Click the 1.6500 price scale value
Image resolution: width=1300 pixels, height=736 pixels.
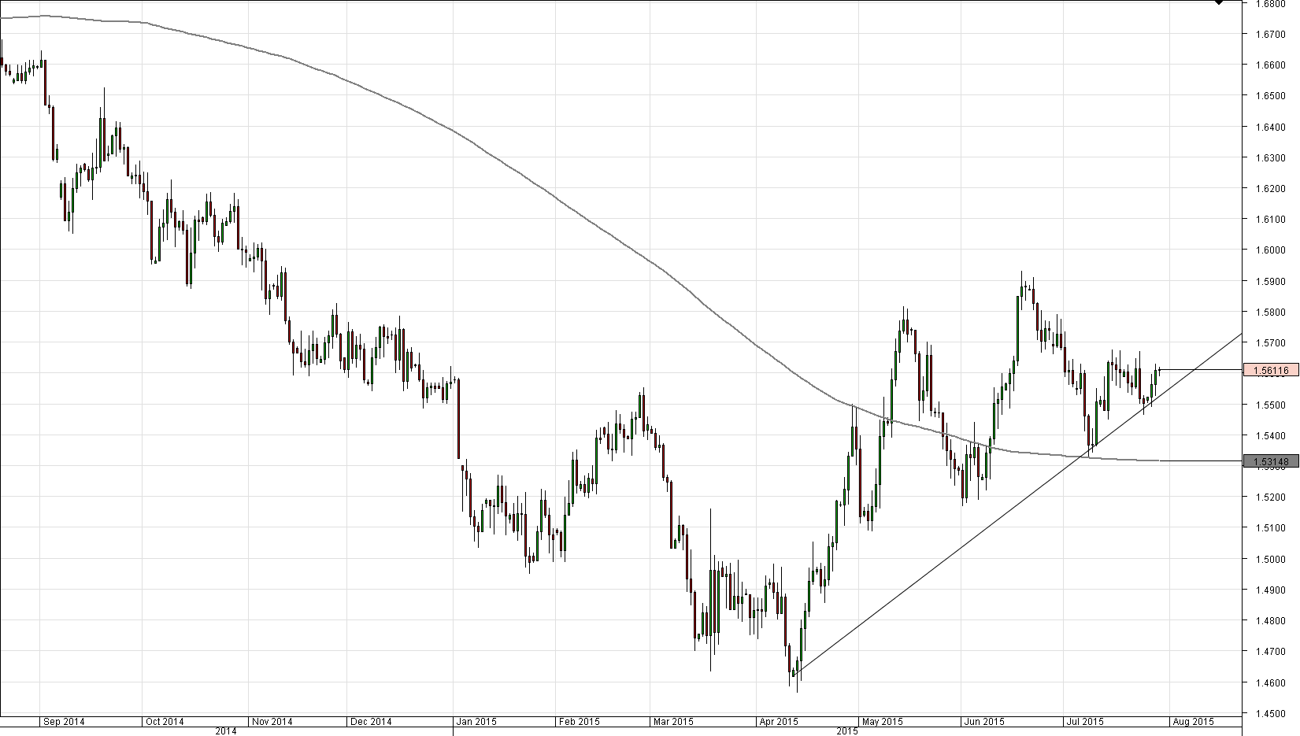(x=1272, y=96)
